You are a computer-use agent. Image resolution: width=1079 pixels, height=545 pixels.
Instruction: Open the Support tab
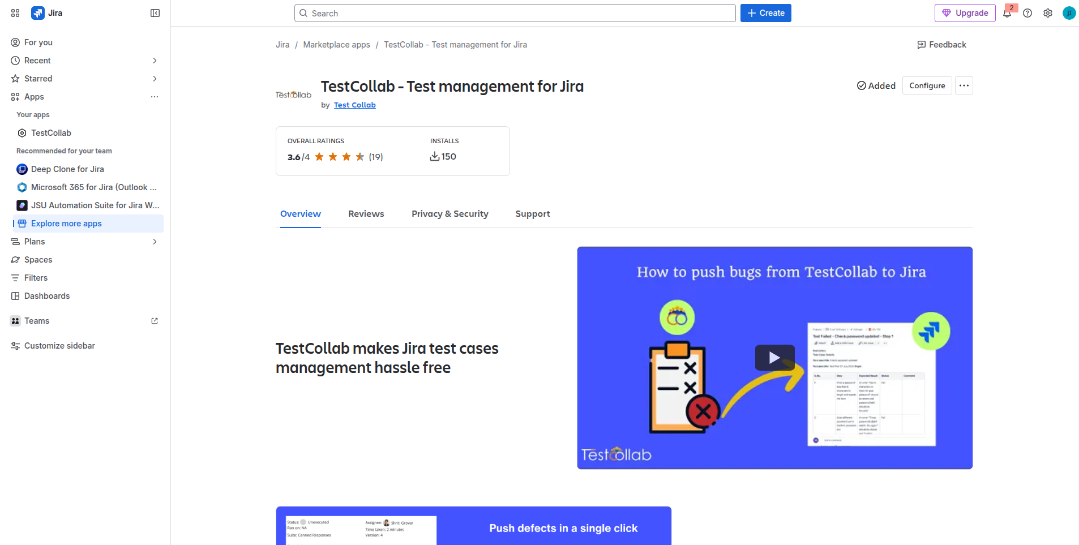coord(533,214)
